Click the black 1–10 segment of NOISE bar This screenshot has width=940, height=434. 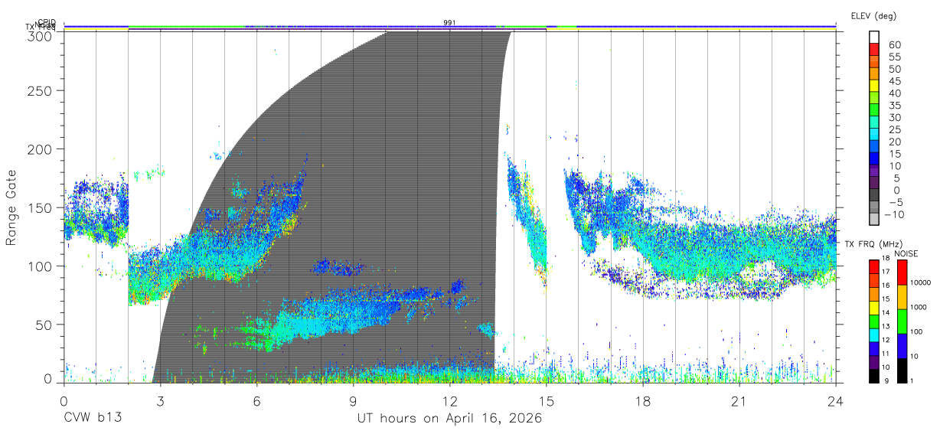tap(902, 370)
